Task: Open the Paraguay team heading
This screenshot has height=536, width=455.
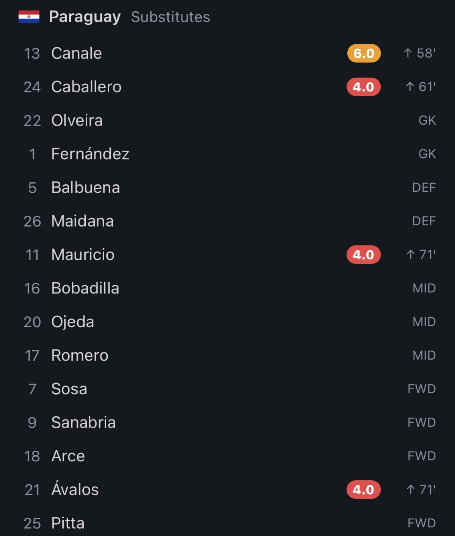Action: click(85, 17)
